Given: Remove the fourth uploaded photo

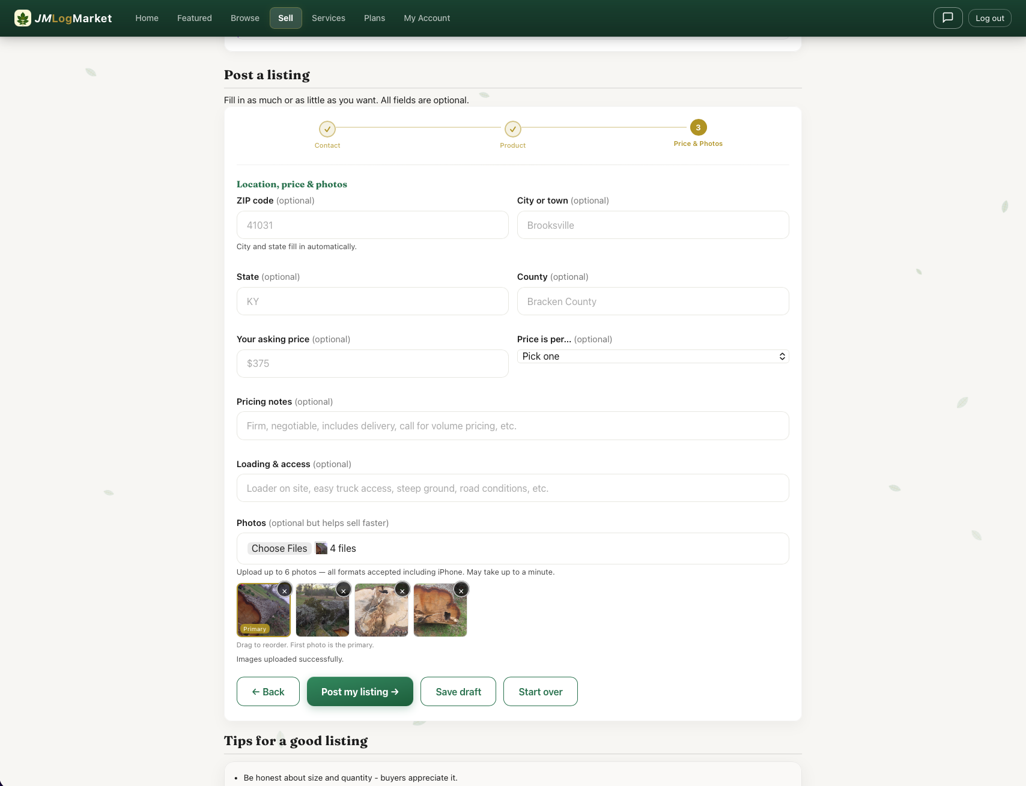Looking at the screenshot, I should pyautogui.click(x=461, y=590).
